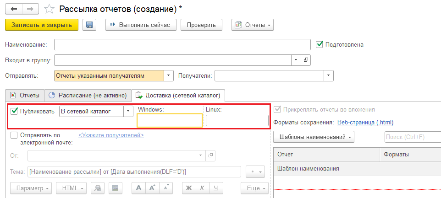Click the bold Ж formatting button
The width and height of the screenshot is (441, 198).
pos(188,188)
